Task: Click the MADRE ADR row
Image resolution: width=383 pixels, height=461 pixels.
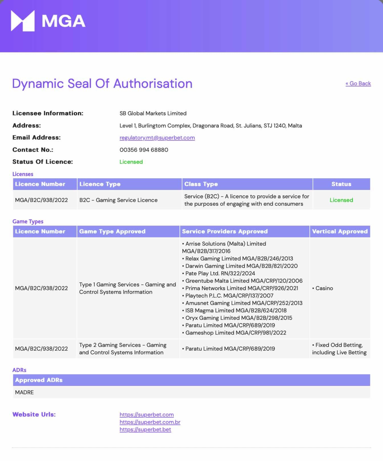Action: tap(191, 392)
